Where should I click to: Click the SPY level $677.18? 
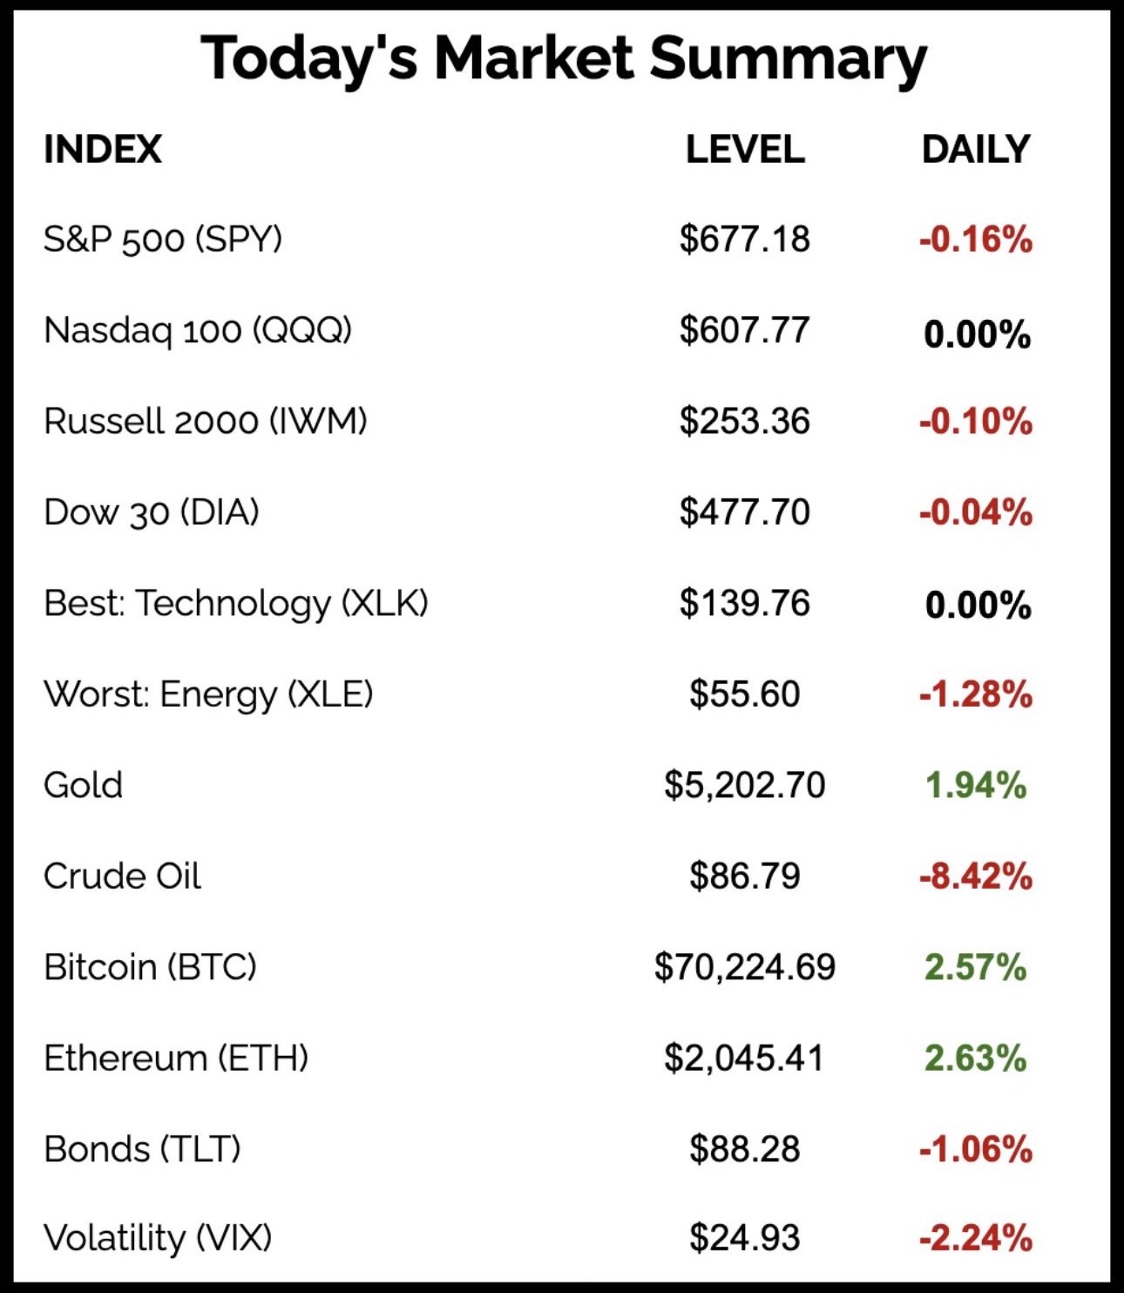click(x=744, y=240)
